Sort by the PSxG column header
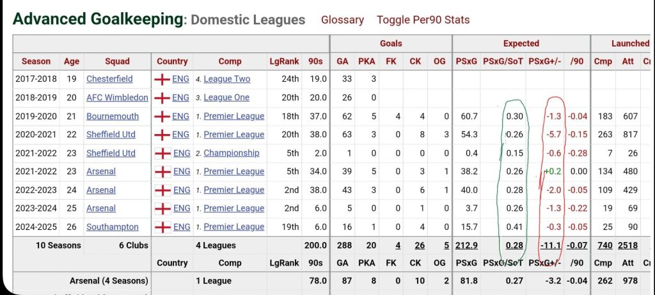The width and height of the screenshot is (655, 295). point(466,61)
